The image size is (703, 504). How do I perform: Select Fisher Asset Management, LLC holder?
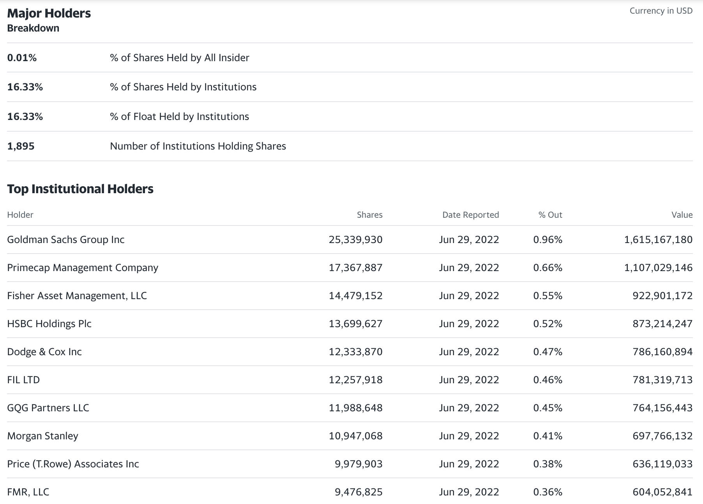tap(77, 296)
